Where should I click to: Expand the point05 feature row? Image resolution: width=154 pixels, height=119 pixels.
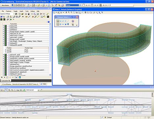6,50
